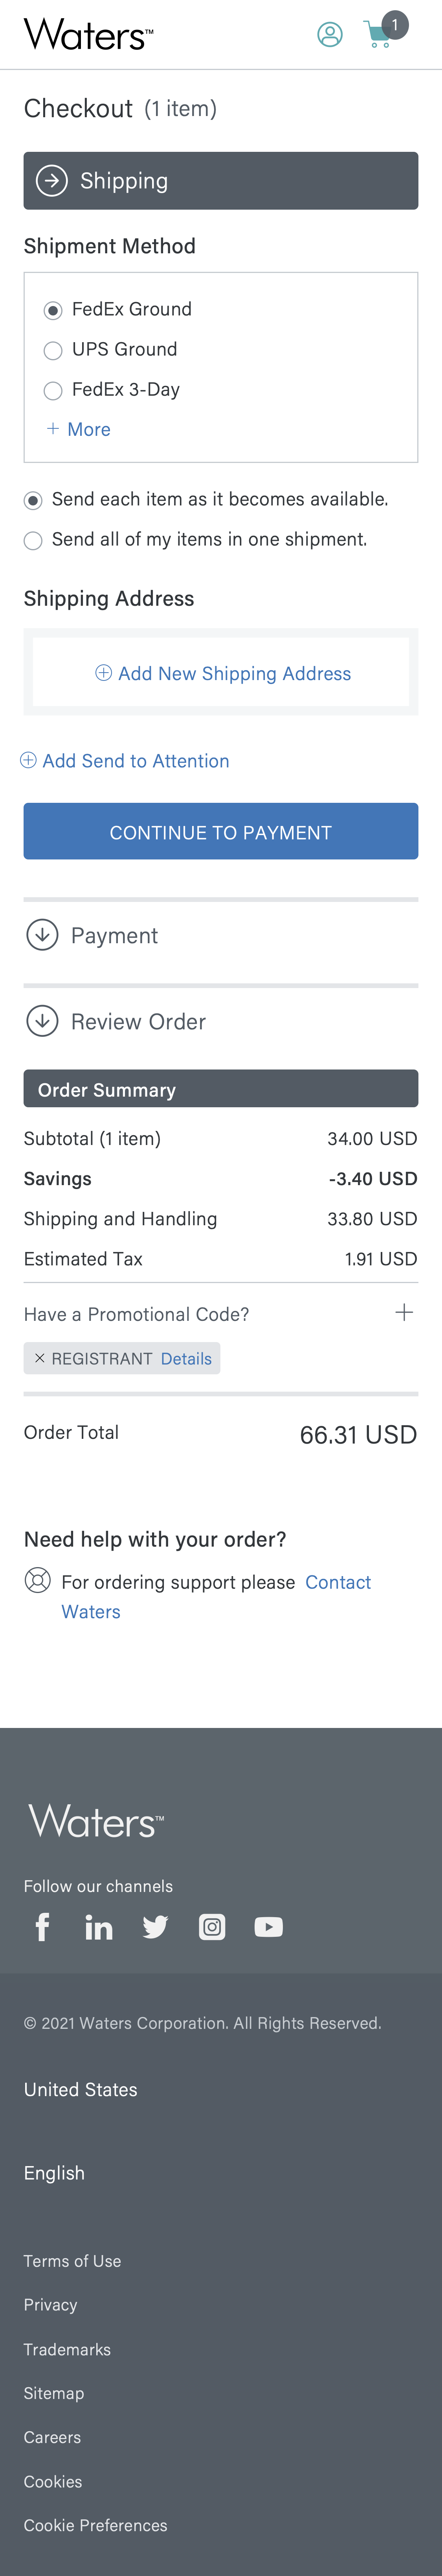Screen dimensions: 442x2576
Task: Open Waters Facebook channel icon
Action: [x=42, y=1926]
